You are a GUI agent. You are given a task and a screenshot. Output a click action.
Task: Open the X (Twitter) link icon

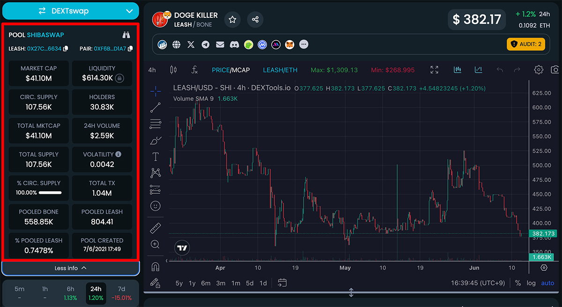click(x=191, y=44)
